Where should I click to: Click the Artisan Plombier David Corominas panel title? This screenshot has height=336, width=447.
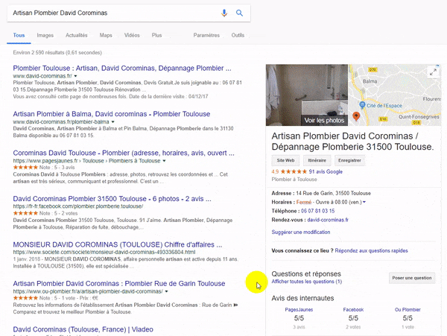[x=352, y=142]
